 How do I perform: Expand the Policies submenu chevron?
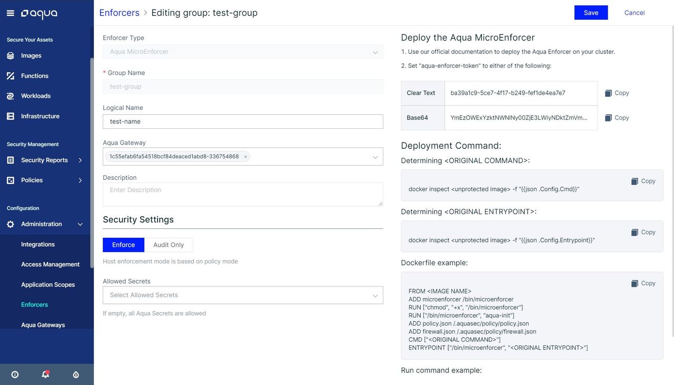[80, 180]
